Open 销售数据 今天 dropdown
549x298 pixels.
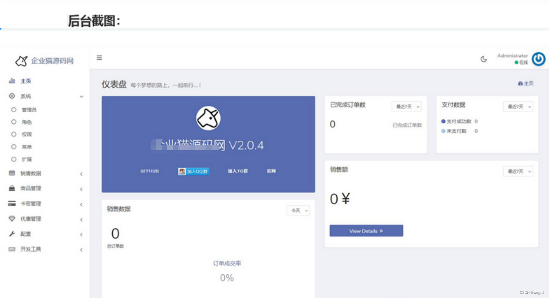[x=298, y=210]
